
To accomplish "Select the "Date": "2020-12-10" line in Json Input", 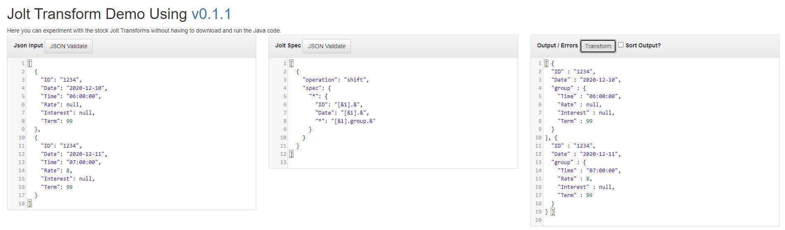I will pos(74,88).
